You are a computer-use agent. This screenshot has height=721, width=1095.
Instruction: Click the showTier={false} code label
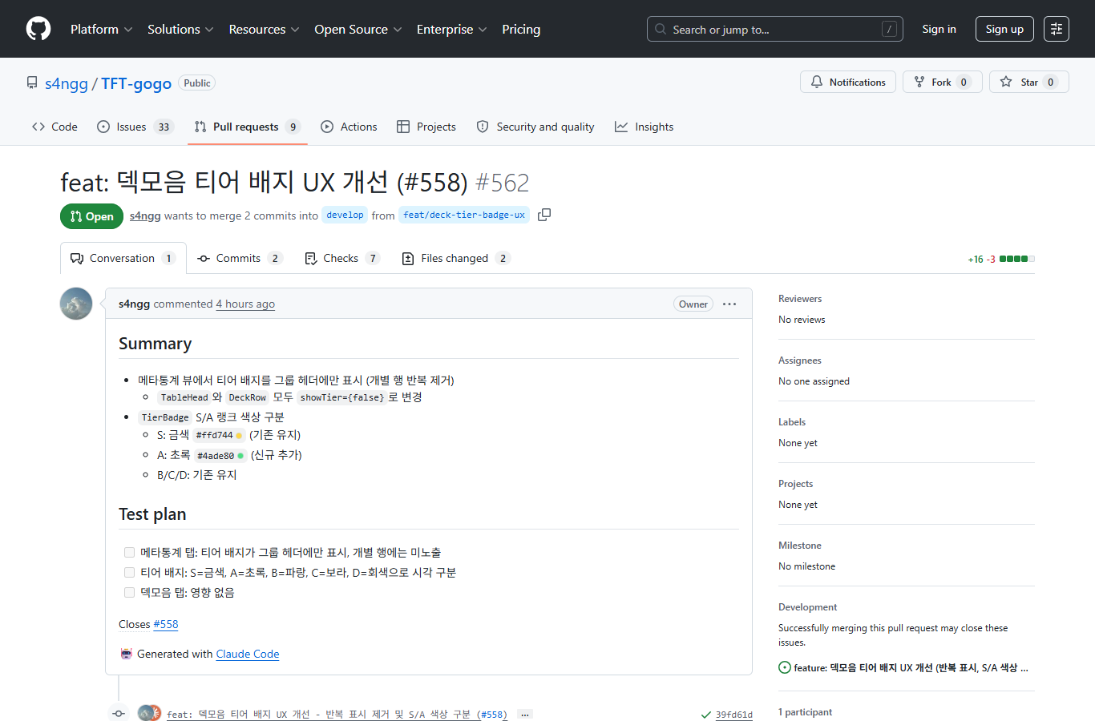pyautogui.click(x=342, y=397)
